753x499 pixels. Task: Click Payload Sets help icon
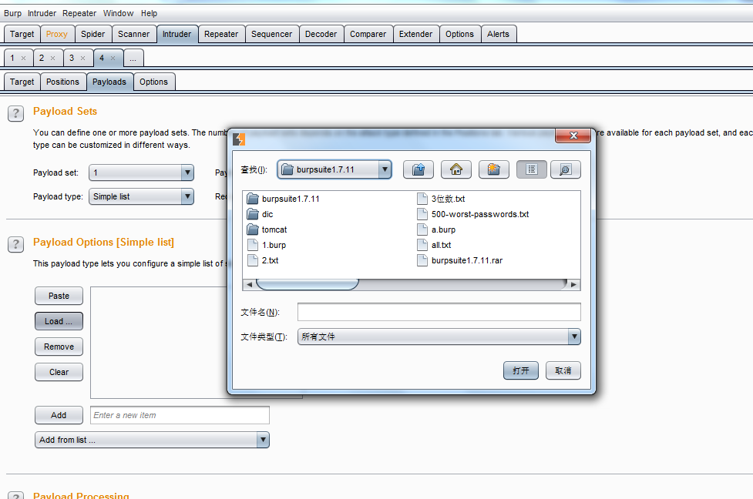point(15,114)
